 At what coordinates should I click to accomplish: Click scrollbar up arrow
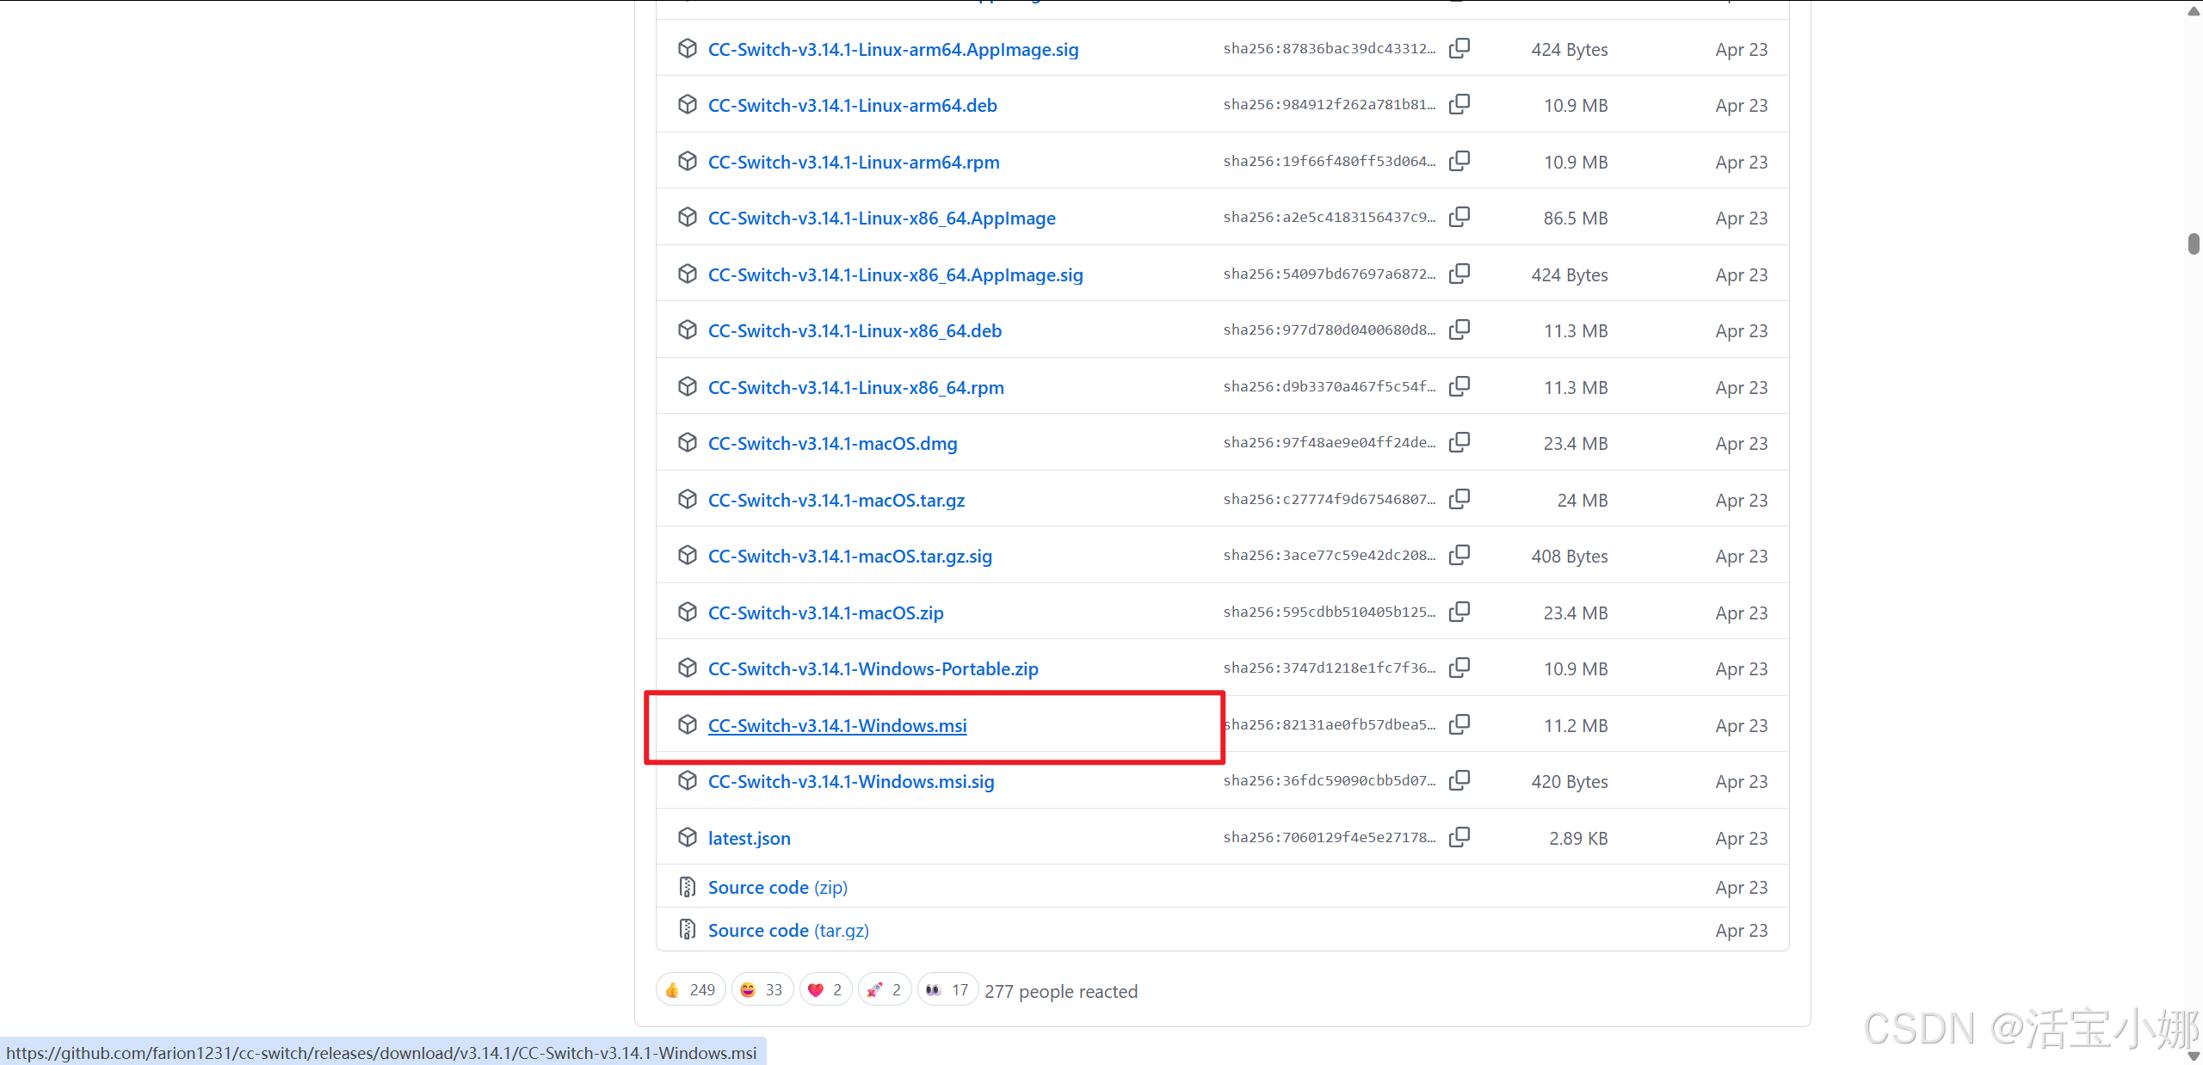(2194, 11)
